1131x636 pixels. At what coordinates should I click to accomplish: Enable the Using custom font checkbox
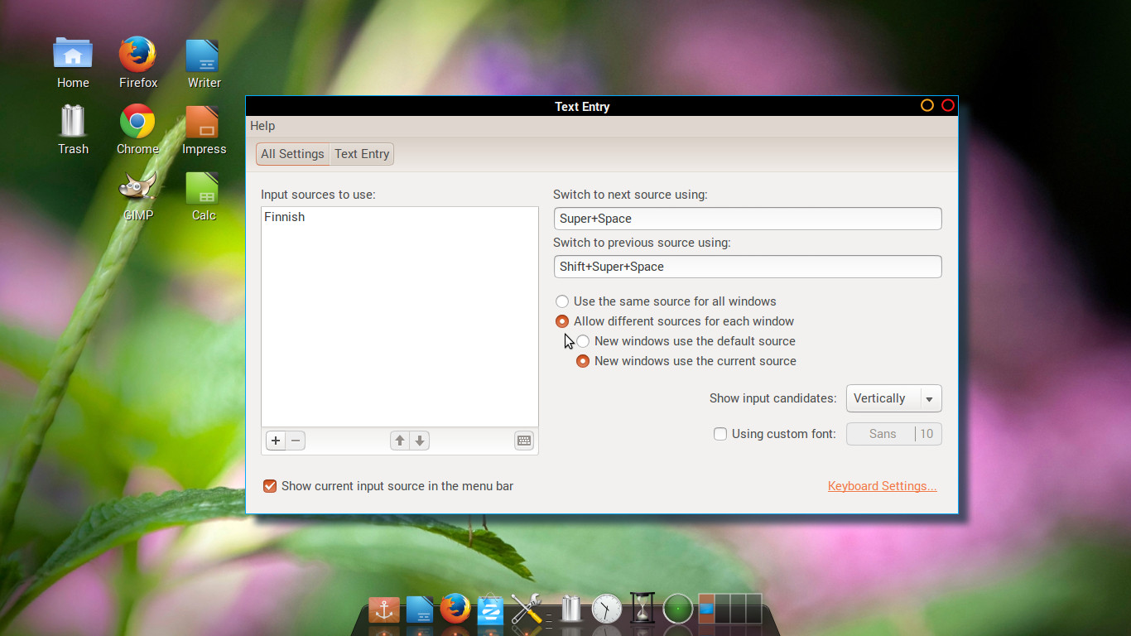pos(720,434)
